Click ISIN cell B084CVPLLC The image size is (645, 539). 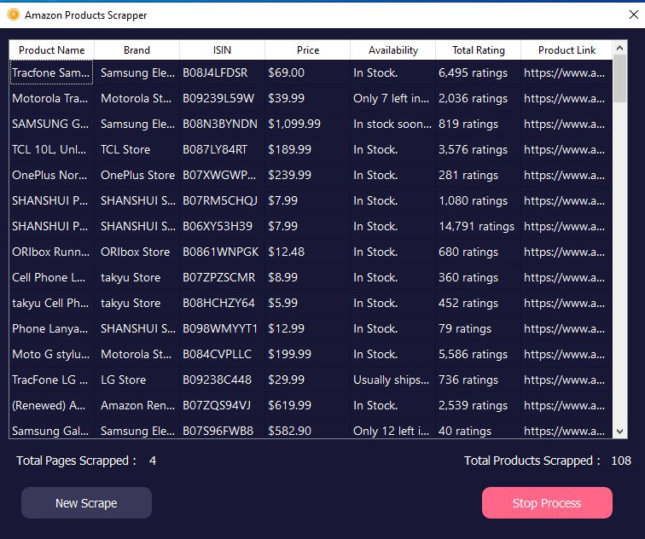tap(222, 354)
